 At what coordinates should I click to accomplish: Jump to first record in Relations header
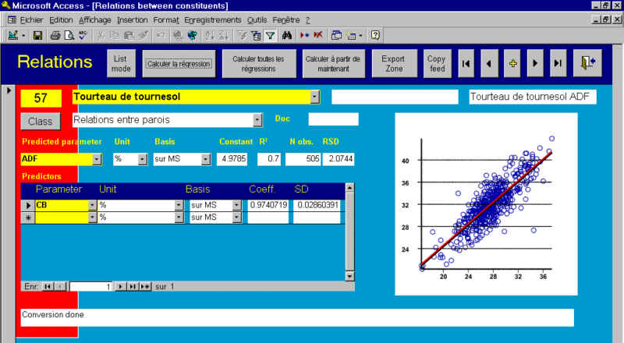(x=466, y=63)
